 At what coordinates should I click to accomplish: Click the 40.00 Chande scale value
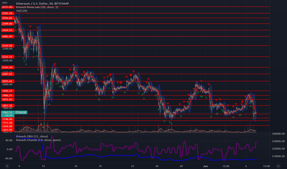[x=9, y=140]
